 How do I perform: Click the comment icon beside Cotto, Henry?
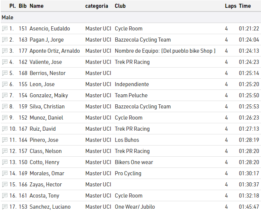5,162
